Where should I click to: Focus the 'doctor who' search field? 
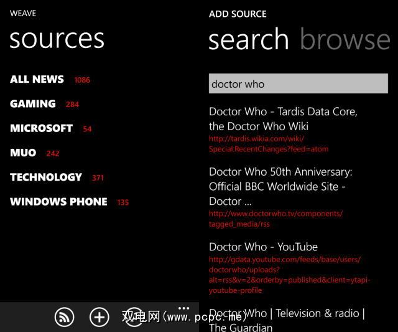pyautogui.click(x=298, y=84)
